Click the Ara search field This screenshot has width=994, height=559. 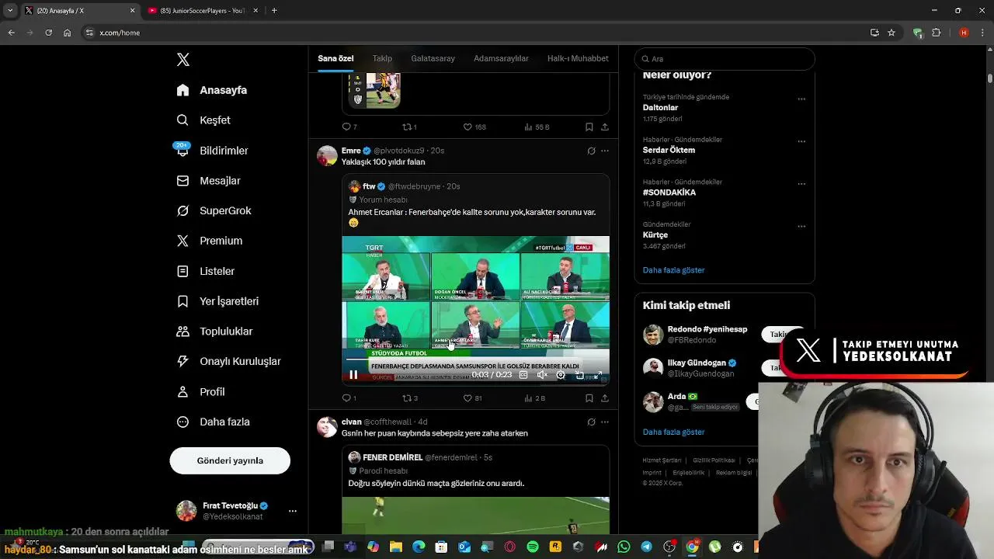(x=725, y=59)
